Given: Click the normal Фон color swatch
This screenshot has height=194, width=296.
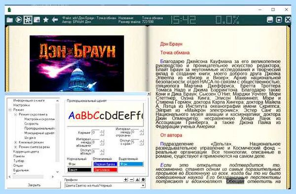Looking at the screenshot, I should 79,164.
